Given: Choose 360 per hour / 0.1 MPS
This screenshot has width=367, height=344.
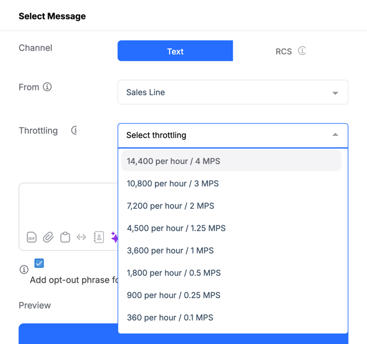Looking at the screenshot, I should (x=231, y=318).
